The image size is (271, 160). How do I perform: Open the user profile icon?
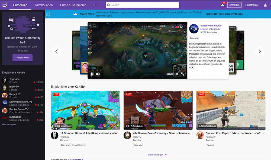(x=265, y=5)
